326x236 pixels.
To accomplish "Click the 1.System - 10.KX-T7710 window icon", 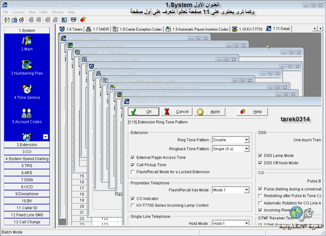I will (120, 94).
